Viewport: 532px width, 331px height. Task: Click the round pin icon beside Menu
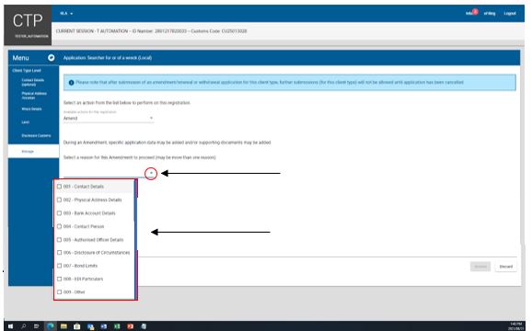click(x=52, y=58)
